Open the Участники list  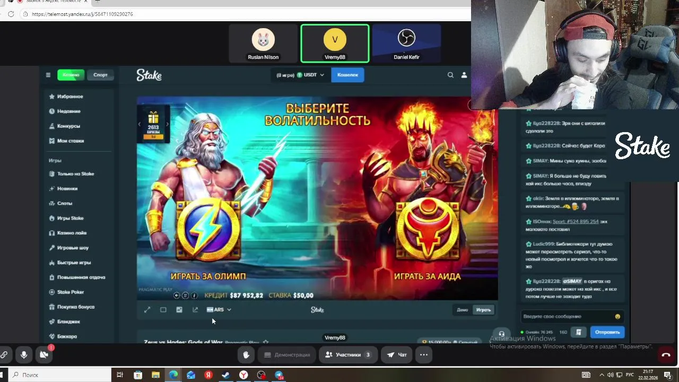pos(348,354)
